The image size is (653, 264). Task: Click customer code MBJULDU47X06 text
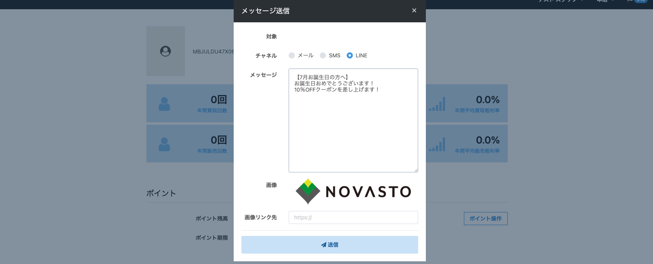[x=213, y=52]
